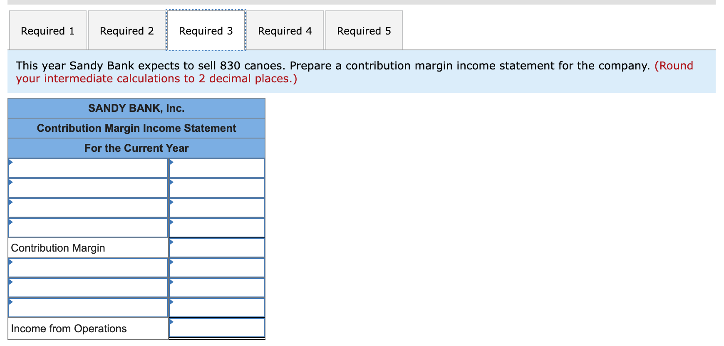Click the Income from Operations amount field

[x=216, y=328]
